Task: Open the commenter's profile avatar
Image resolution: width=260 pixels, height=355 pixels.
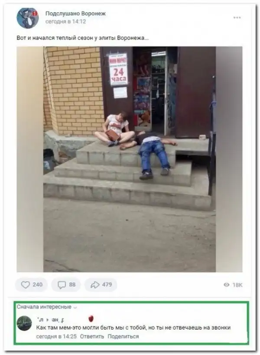Action: point(24,323)
